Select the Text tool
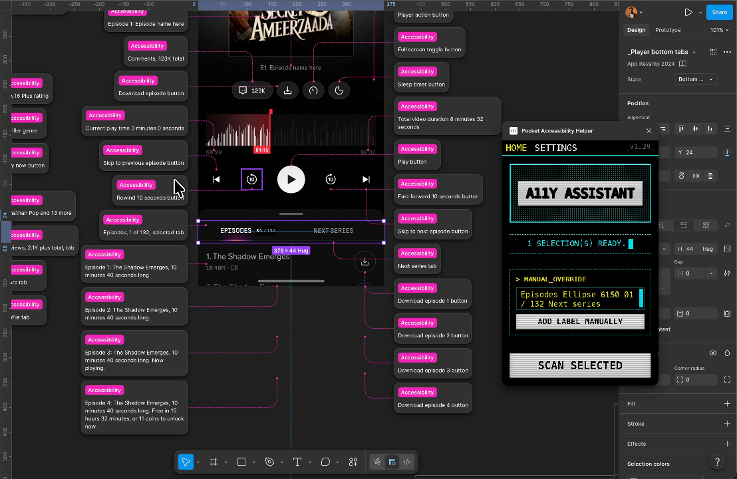Screen dimensions: 737x479 click(x=297, y=462)
